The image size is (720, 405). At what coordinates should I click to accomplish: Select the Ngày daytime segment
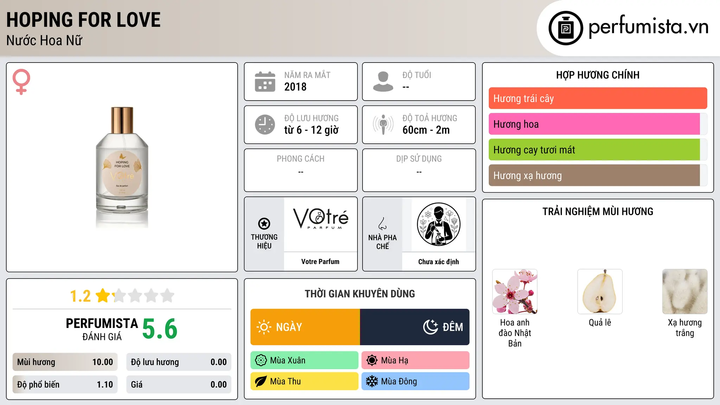coord(305,327)
